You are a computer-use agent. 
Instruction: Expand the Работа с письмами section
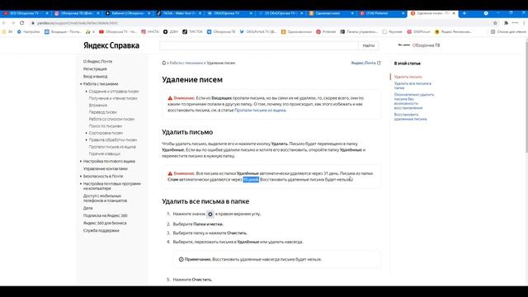tap(81, 84)
